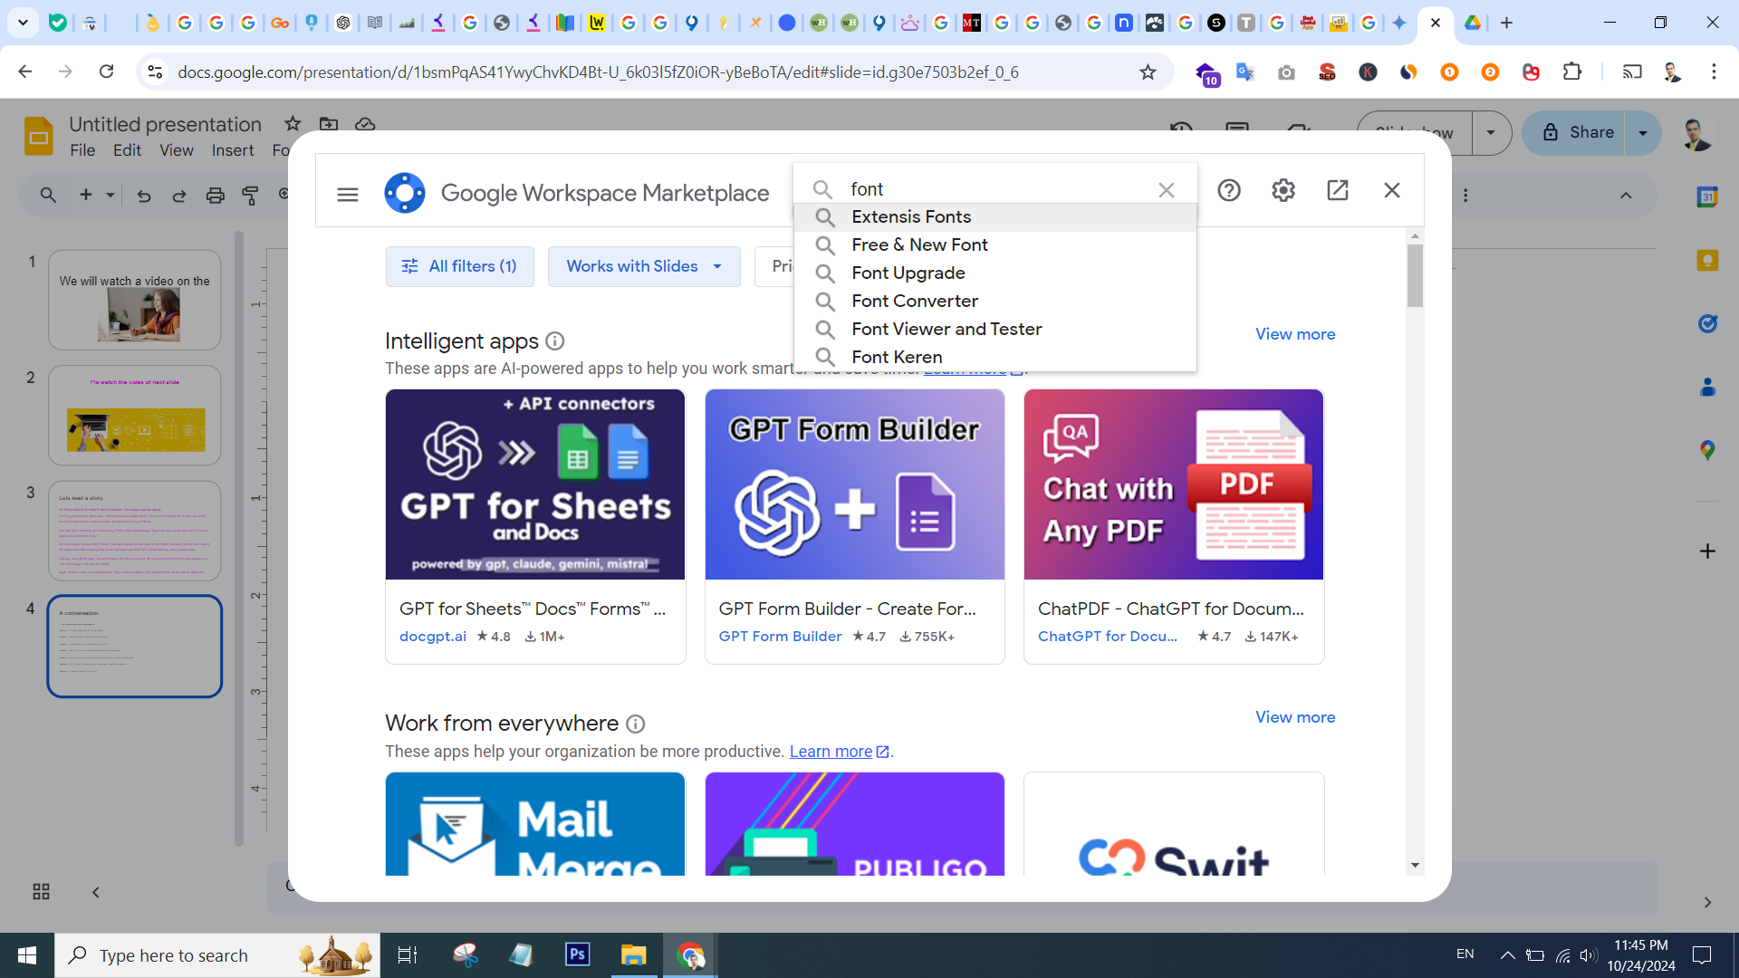
Task: Open Google Calendar side panel icon
Action: pos(1707,197)
